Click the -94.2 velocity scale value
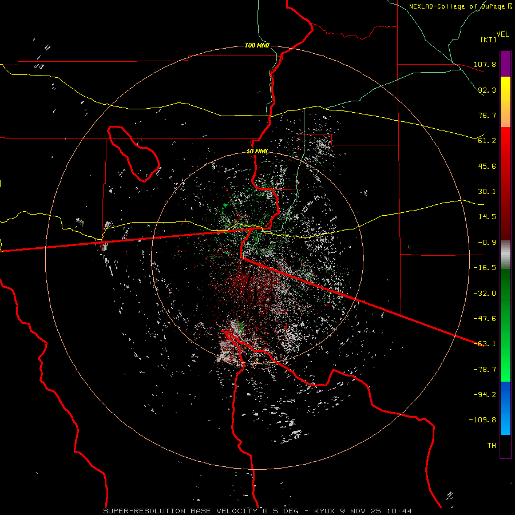 pyautogui.click(x=485, y=395)
